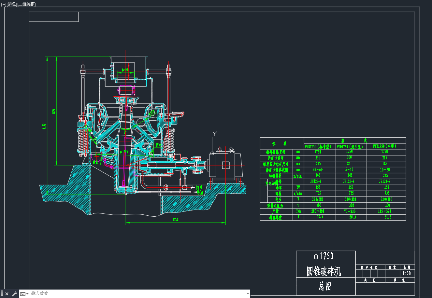Select the PTD1750 (短头型) column header
The image size is (432, 298).
pos(350,146)
